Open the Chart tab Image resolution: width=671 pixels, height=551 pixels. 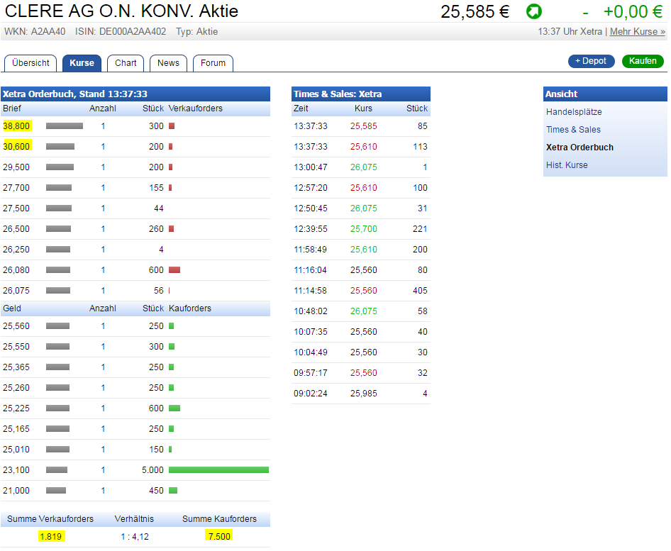(x=126, y=63)
